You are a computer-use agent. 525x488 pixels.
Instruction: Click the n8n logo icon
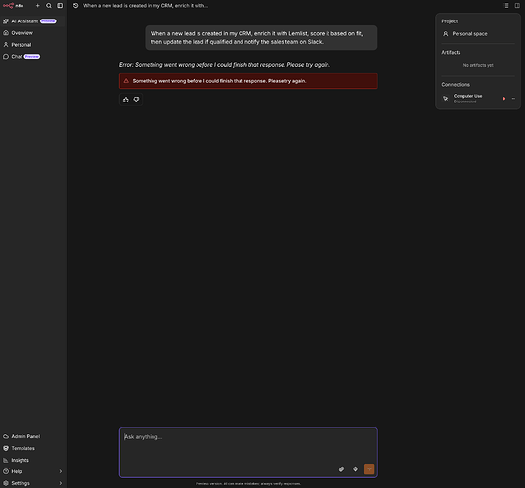pyautogui.click(x=9, y=5)
